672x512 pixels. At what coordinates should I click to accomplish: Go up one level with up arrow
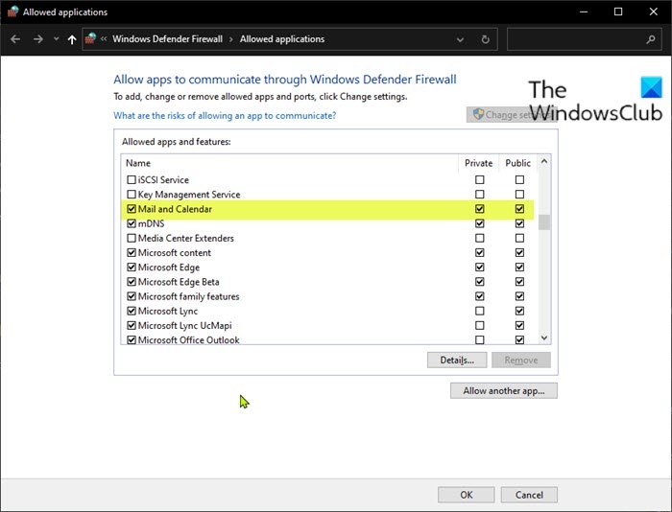point(72,39)
